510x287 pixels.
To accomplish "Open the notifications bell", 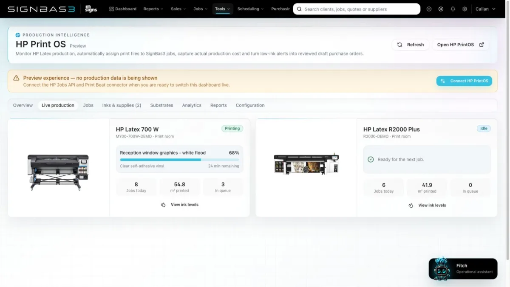I will [x=453, y=9].
